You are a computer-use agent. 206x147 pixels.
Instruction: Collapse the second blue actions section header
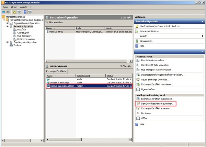203,52
